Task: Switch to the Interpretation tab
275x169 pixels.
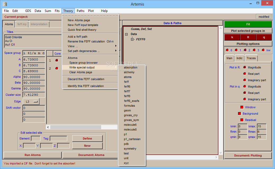Action: 39,24
